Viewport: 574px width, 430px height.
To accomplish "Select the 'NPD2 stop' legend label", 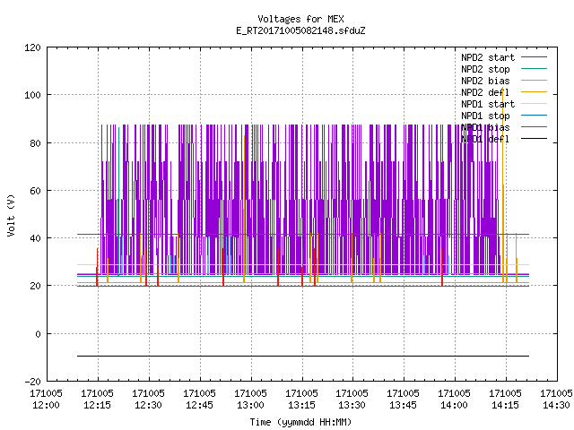I will [485, 69].
